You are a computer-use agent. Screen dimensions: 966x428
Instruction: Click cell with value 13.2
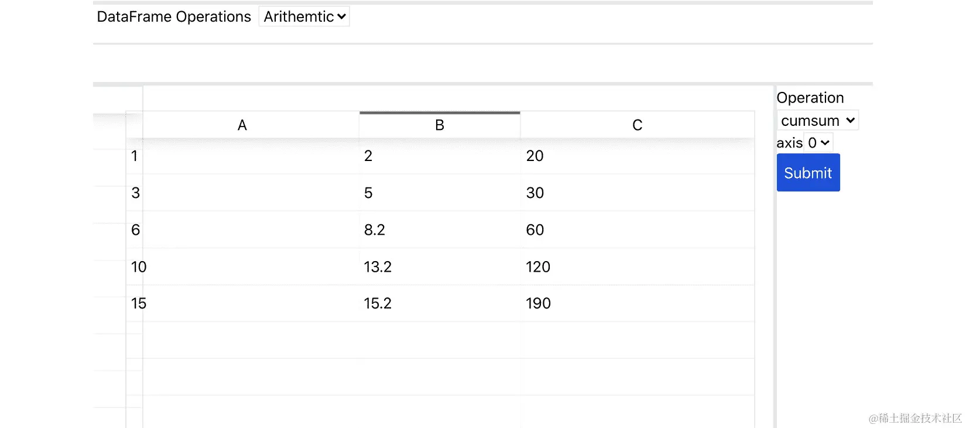click(440, 266)
